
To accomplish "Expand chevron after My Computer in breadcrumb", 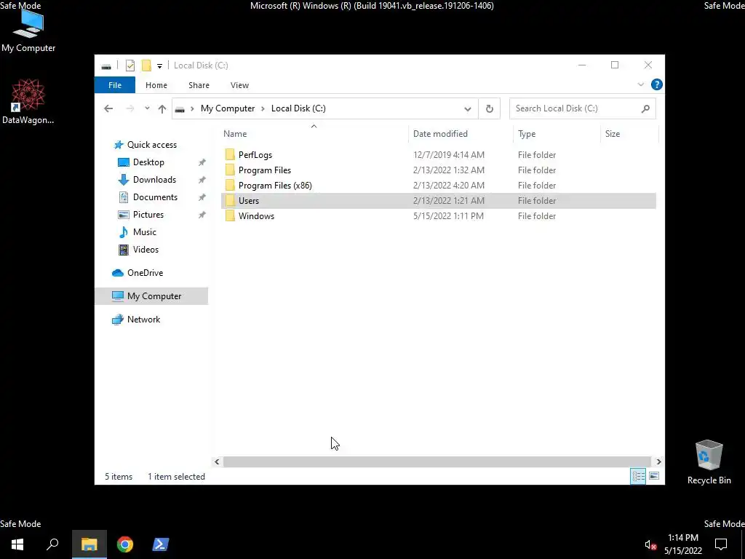I will [x=263, y=108].
